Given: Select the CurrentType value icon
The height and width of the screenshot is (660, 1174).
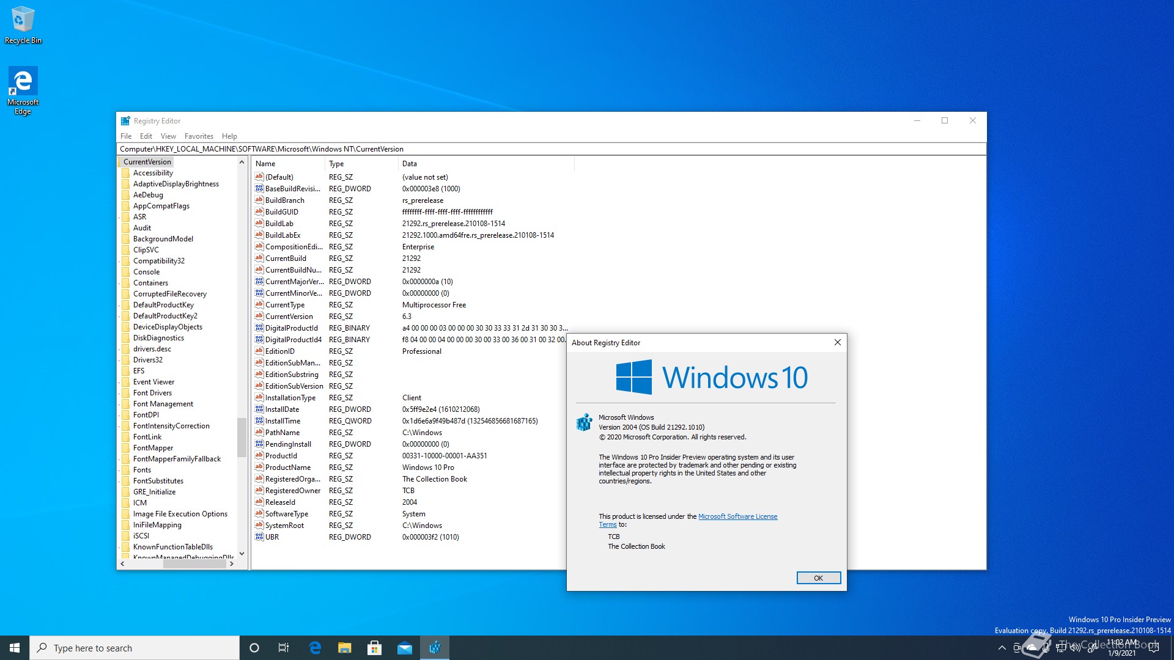Looking at the screenshot, I should 259,305.
